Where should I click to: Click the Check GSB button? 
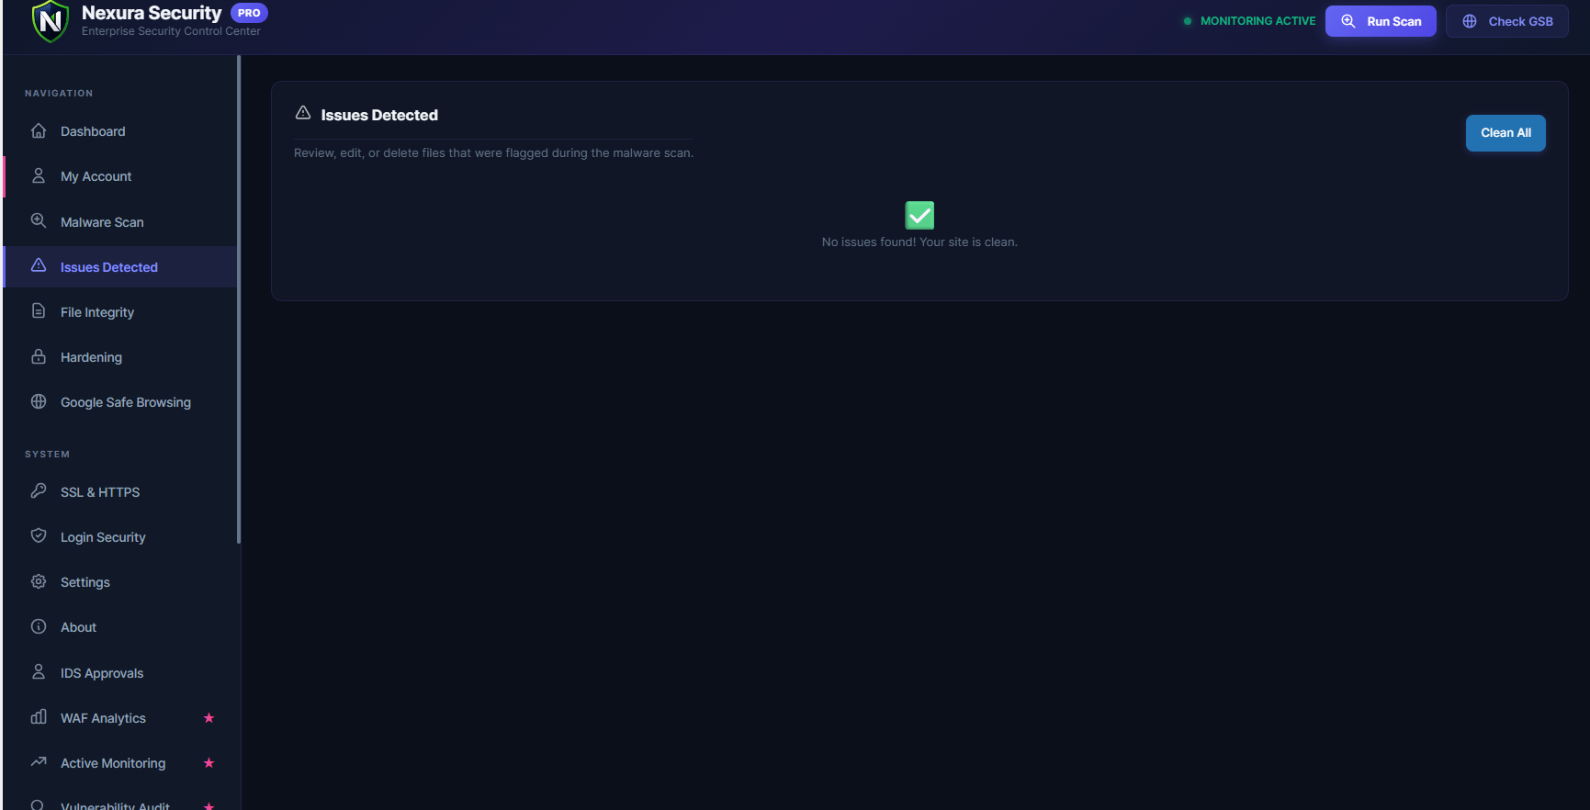click(1507, 21)
